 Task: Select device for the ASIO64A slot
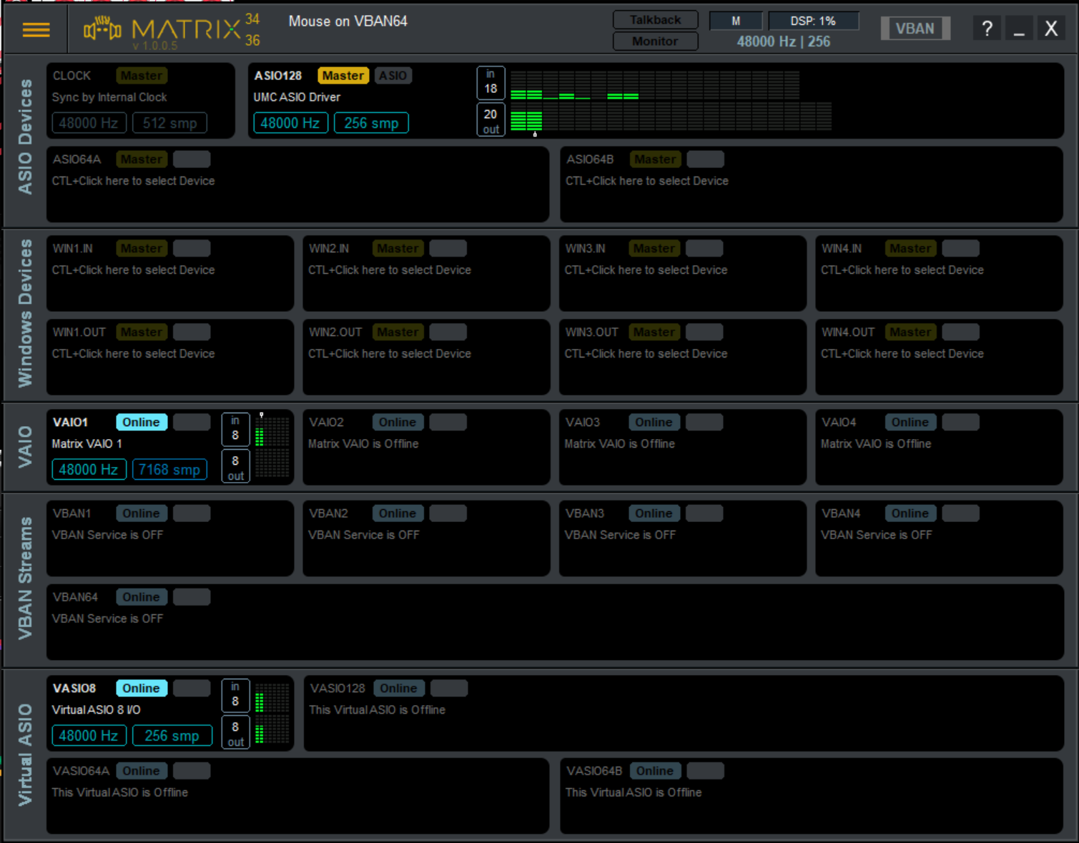(x=134, y=181)
